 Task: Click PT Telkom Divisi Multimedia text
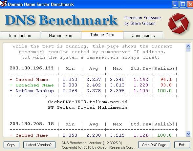pyautogui.click(x=88, y=107)
